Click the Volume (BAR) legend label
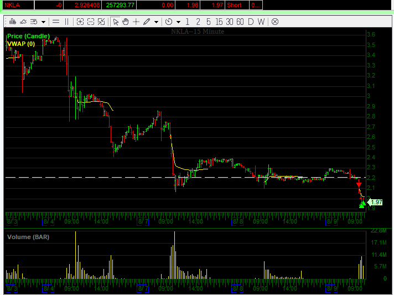Screen dimensions: 394x295 (28, 237)
